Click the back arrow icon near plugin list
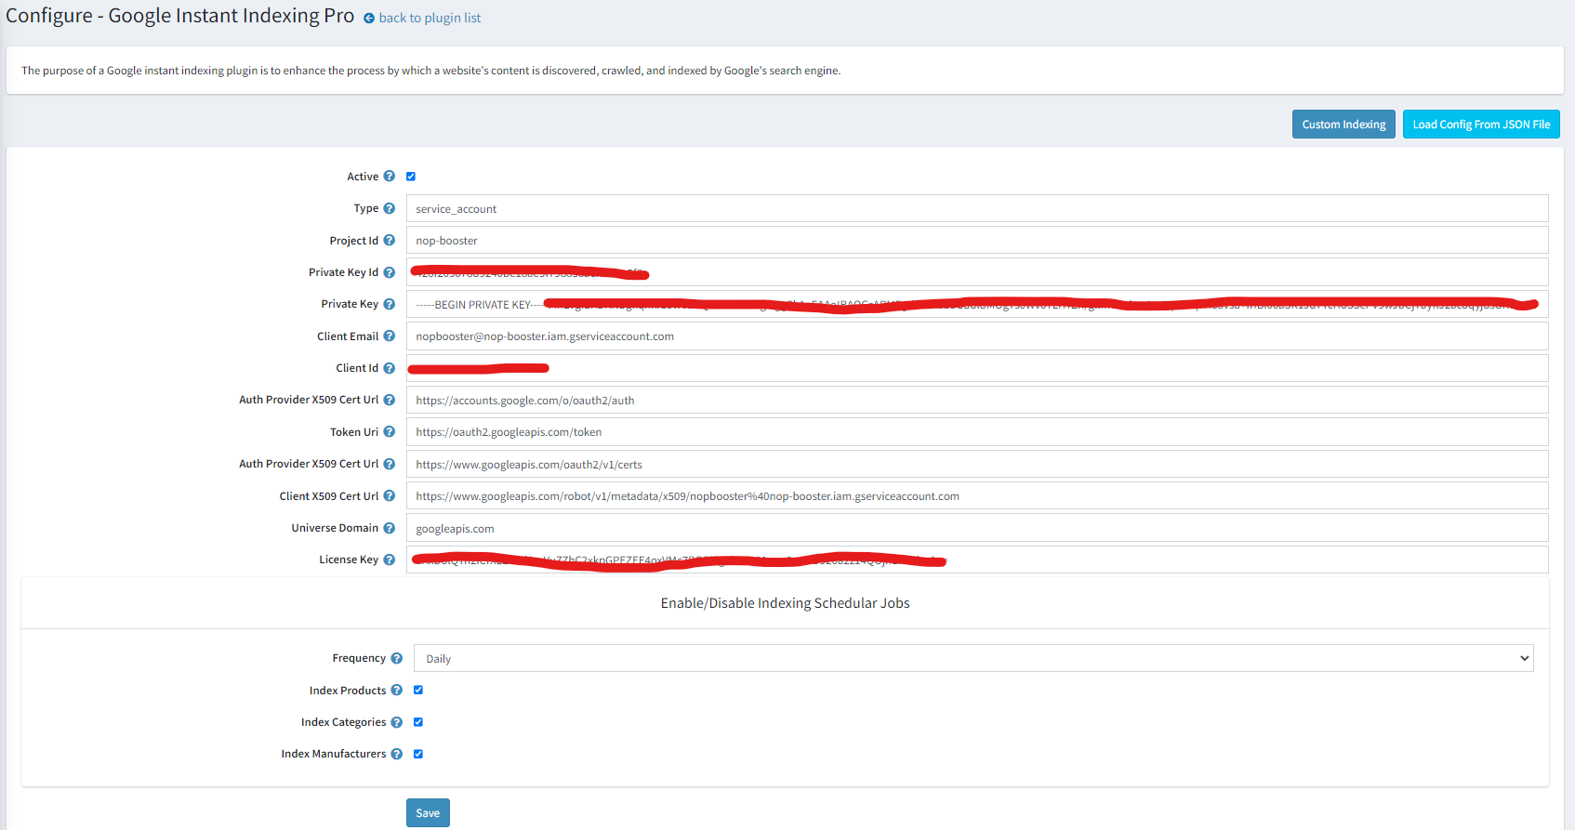Viewport: 1575px width, 830px height. [x=369, y=19]
